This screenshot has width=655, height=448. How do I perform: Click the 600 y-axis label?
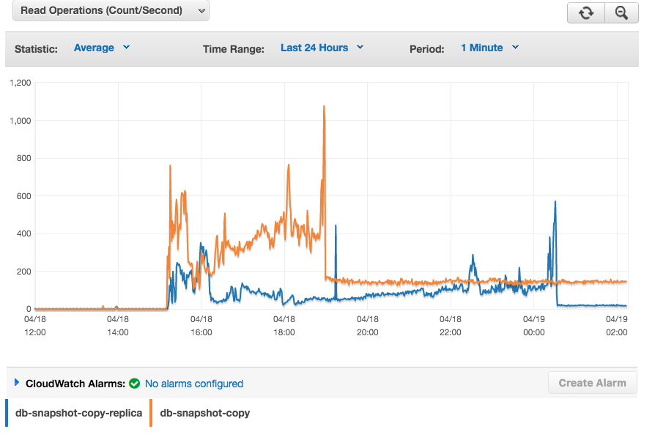pos(23,196)
